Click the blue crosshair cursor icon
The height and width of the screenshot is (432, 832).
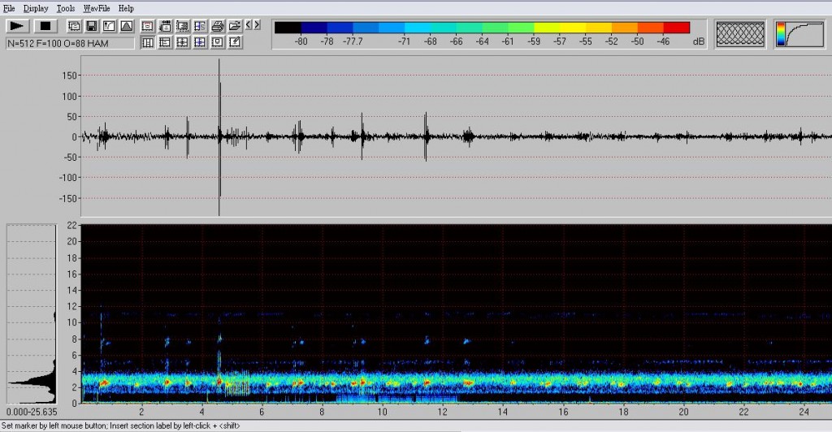200,42
